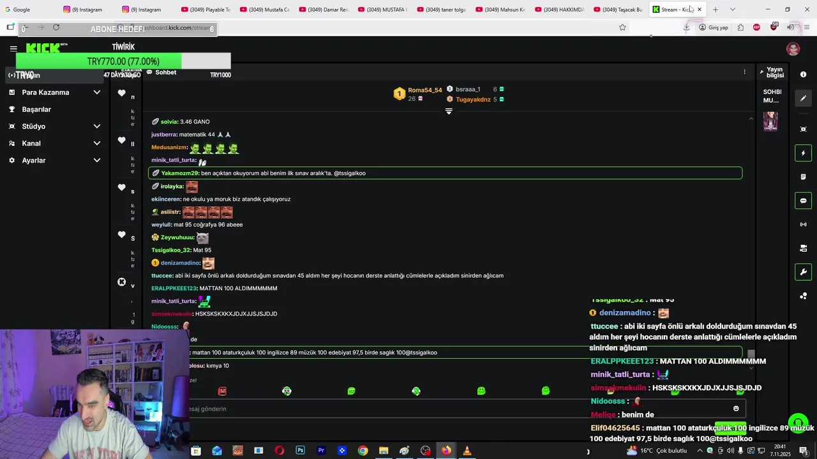The width and height of the screenshot is (817, 459).
Task: Expand the Stüdyo sidebar section
Action: [54, 126]
